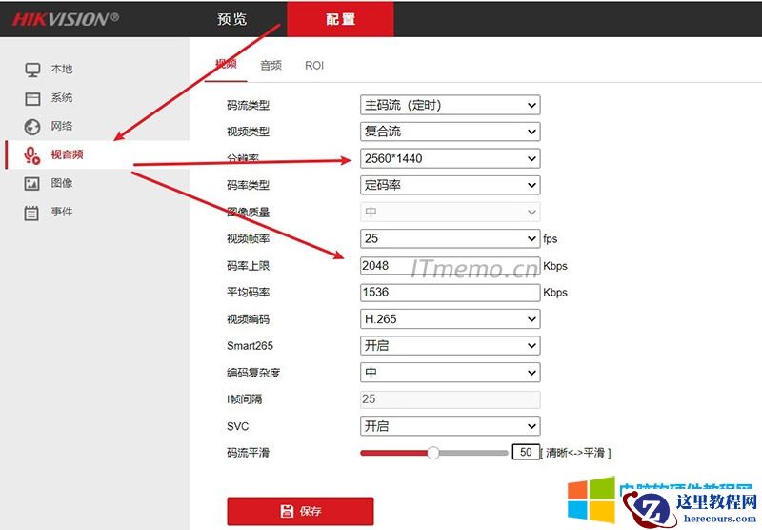Click the 清晰<->平滑 hint text

coord(575,453)
